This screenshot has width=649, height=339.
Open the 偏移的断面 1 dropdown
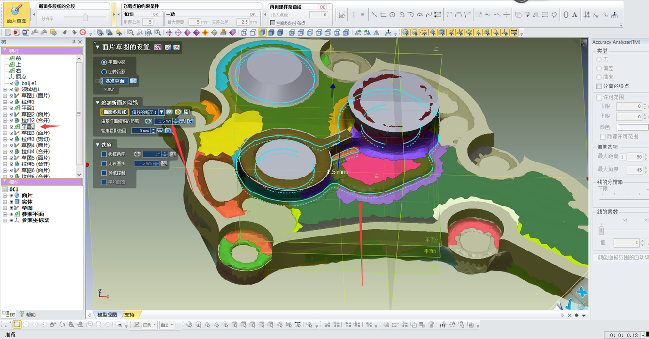point(162,112)
